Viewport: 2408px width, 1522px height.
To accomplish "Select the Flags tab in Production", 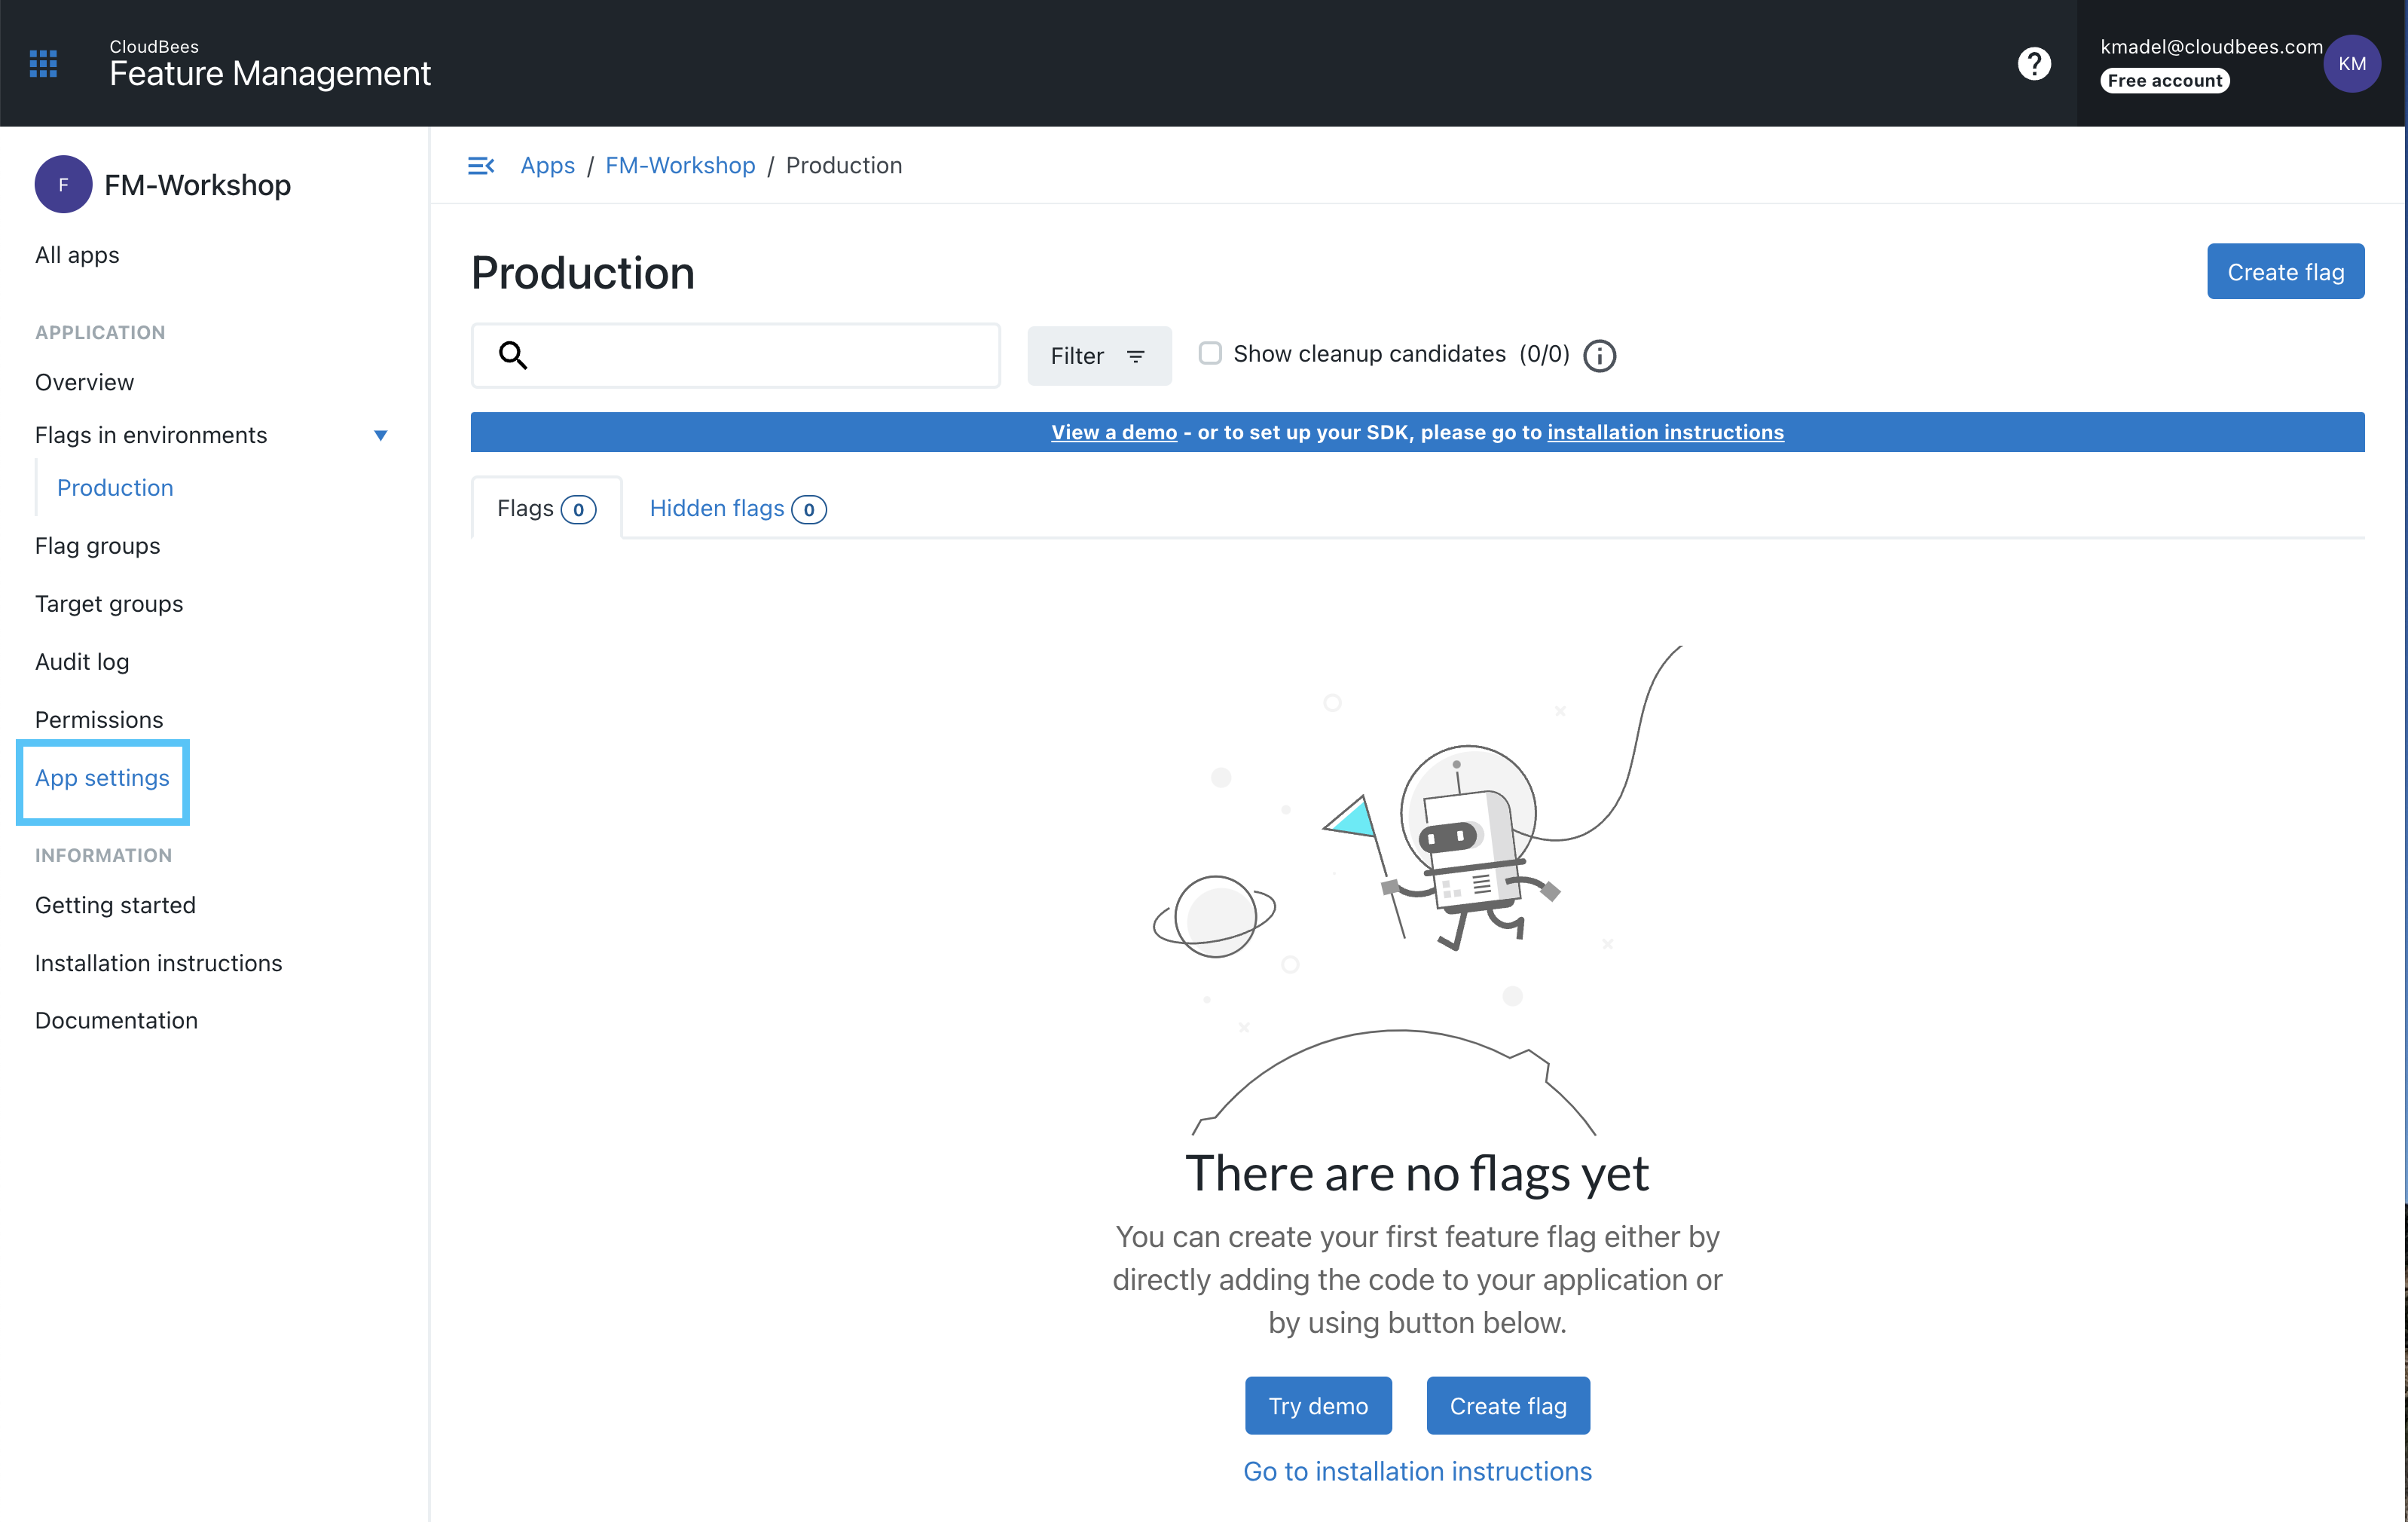I will click(x=542, y=507).
